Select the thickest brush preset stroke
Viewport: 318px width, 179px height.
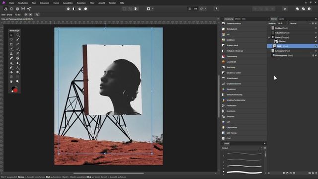pos(244,173)
